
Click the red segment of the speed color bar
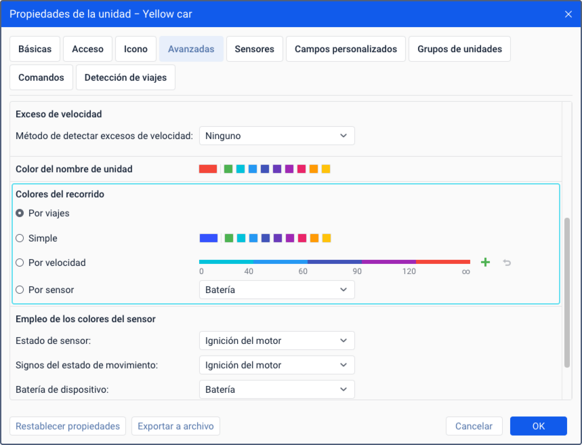point(443,262)
